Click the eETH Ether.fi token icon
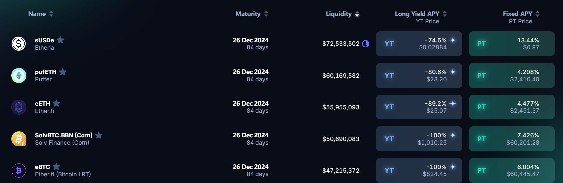 pos(19,107)
